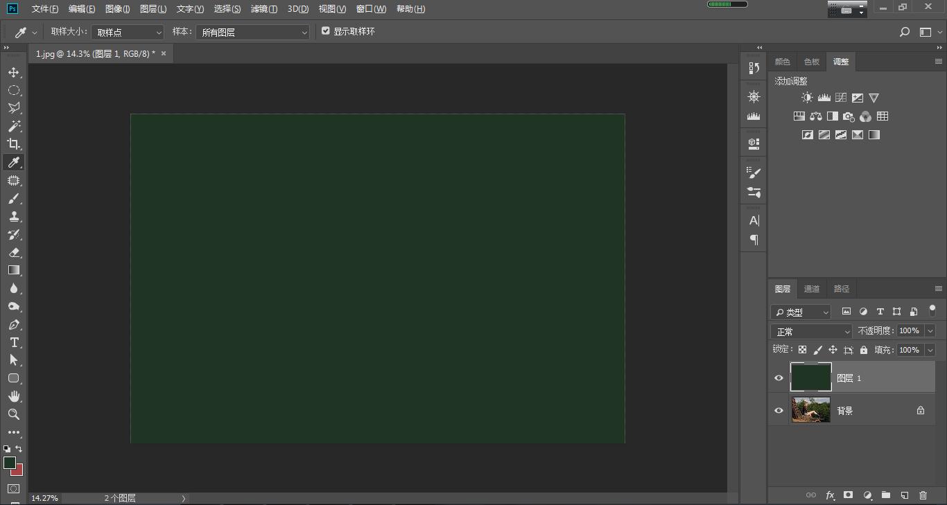Uncheck the 显示取样环 checkbox

(326, 31)
